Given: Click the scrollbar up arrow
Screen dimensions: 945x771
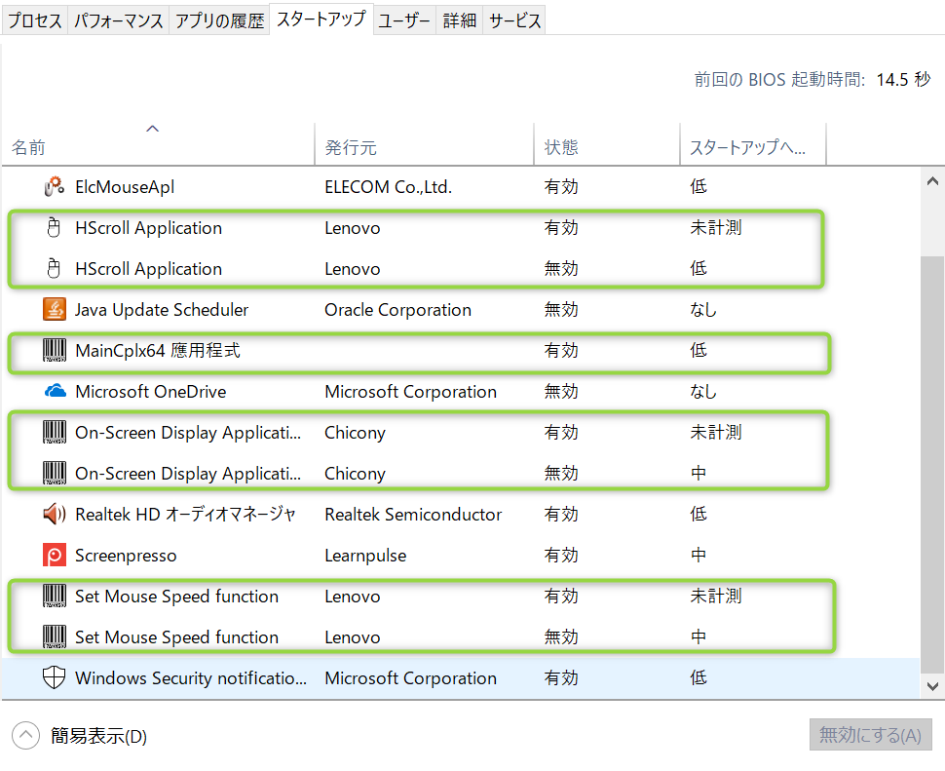Looking at the screenshot, I should [x=932, y=182].
